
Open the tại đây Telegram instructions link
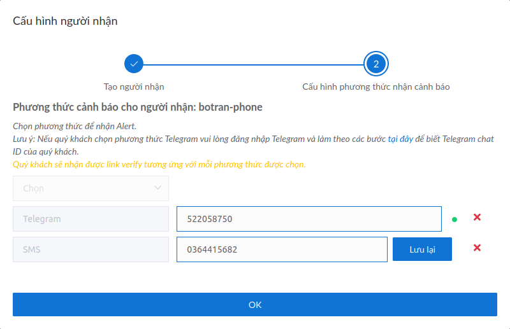(400, 139)
